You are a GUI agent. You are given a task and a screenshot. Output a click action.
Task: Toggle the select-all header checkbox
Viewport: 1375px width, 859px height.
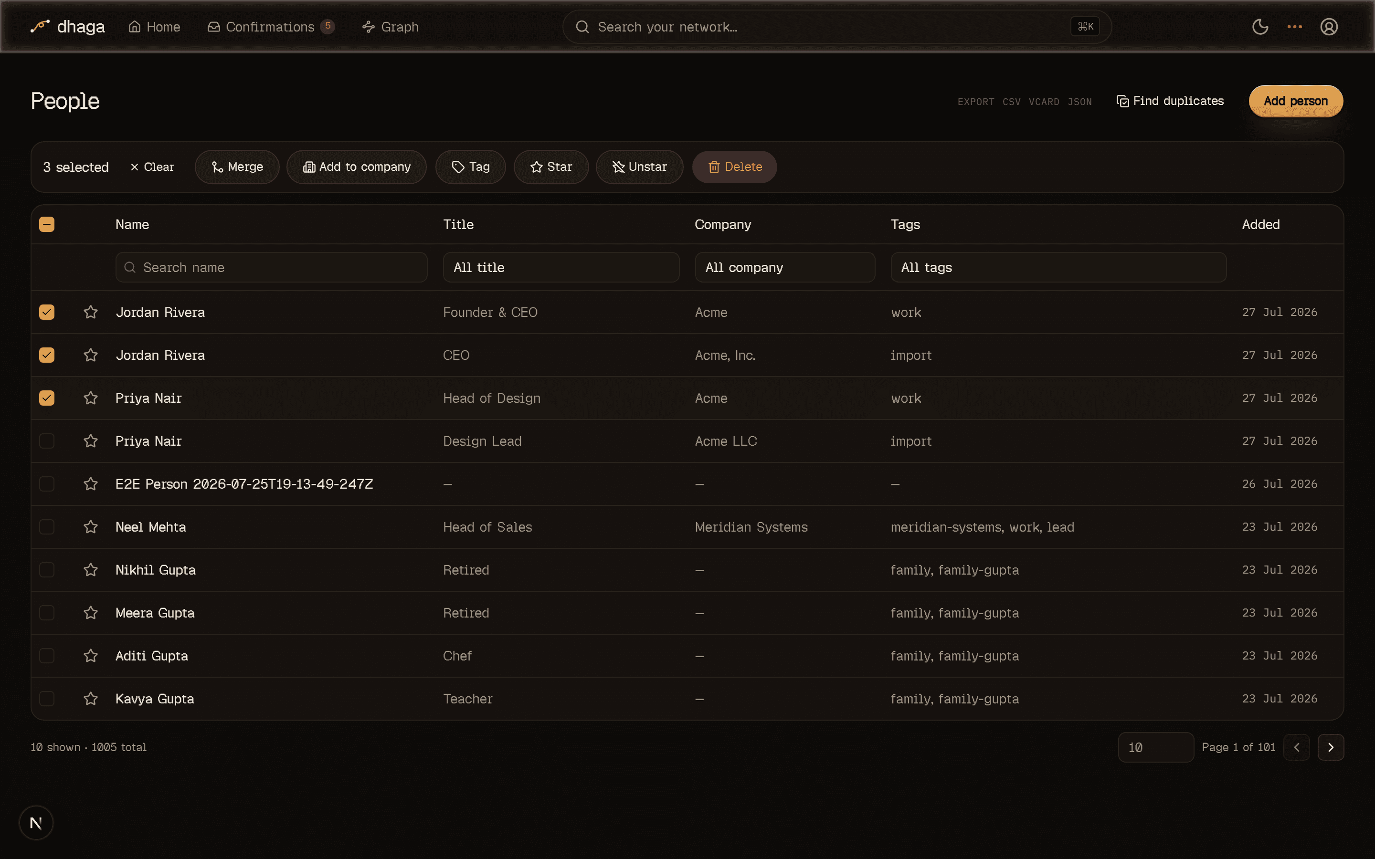coord(47,224)
